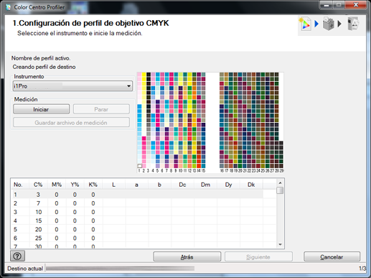Click the printer calibration step icon
The height and width of the screenshot is (278, 371).
(x=329, y=24)
